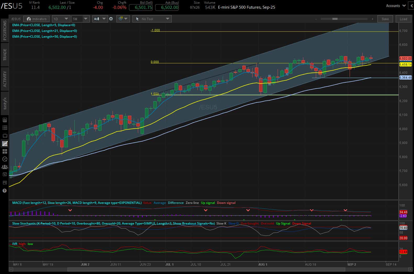The height and width of the screenshot is (274, 414).
Task: Click the 6,502.00 last price axis tag
Action: (x=405, y=59)
